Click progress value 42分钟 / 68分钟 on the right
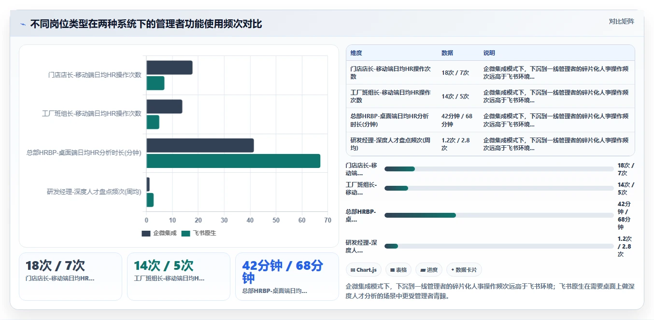The height and width of the screenshot is (320, 654). tap(625, 215)
